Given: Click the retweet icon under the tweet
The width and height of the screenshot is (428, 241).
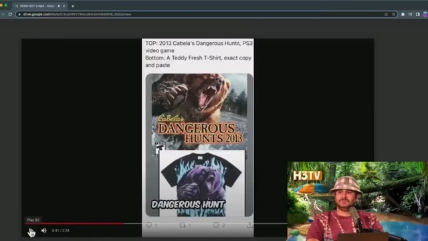Looking at the screenshot, I should 183,225.
